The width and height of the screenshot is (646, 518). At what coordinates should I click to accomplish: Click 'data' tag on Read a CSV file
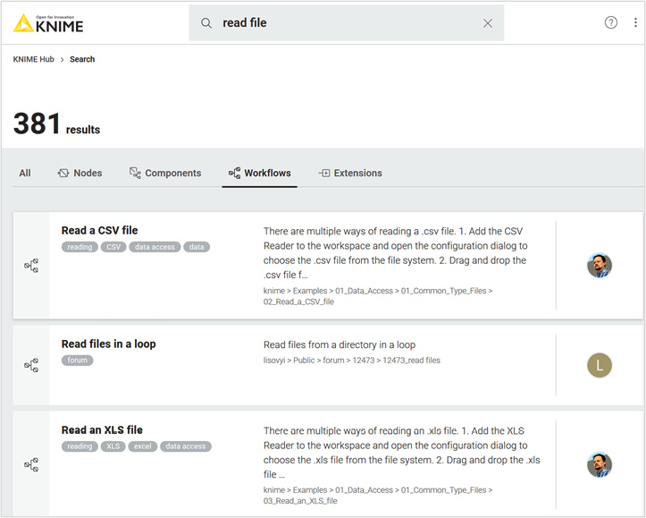(x=197, y=247)
